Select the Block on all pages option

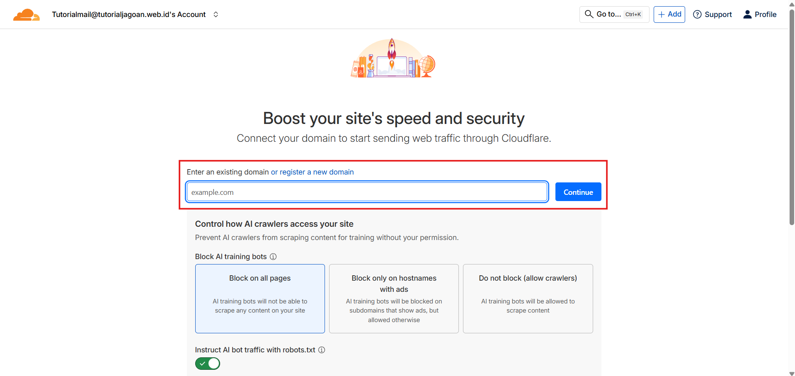coord(260,298)
